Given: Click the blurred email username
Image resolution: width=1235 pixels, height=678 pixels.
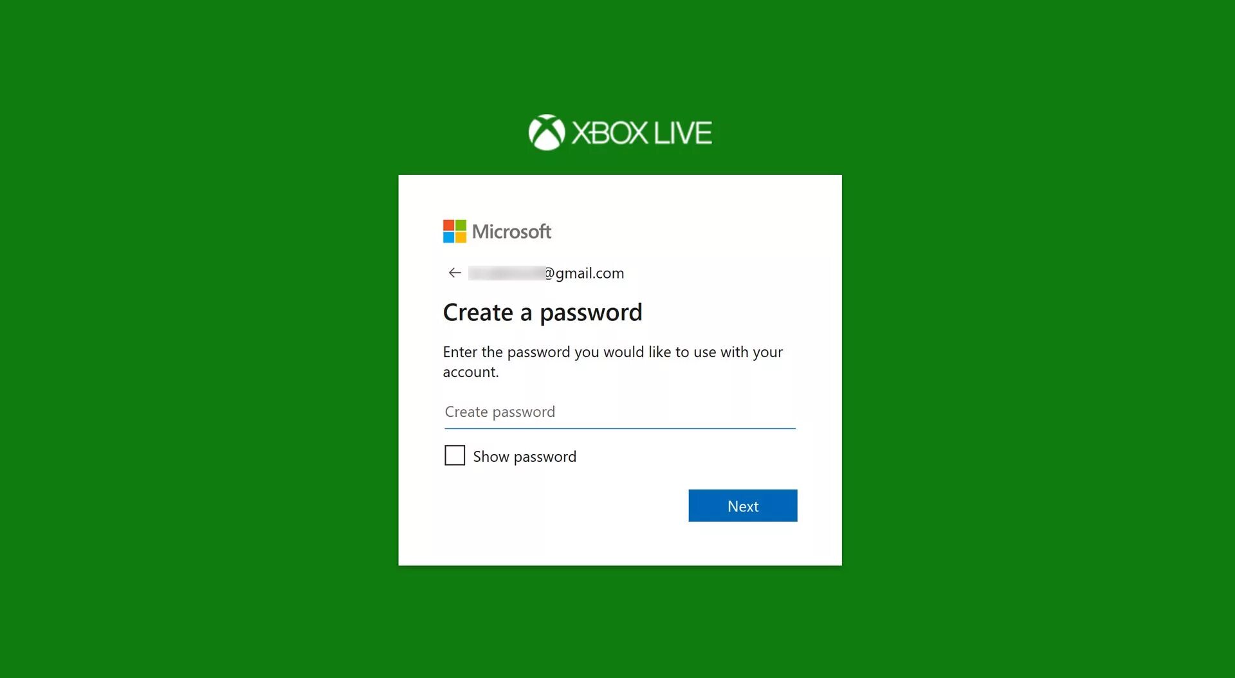Looking at the screenshot, I should 507,273.
